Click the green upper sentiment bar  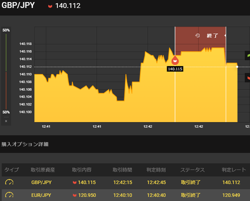tap(6, 52)
